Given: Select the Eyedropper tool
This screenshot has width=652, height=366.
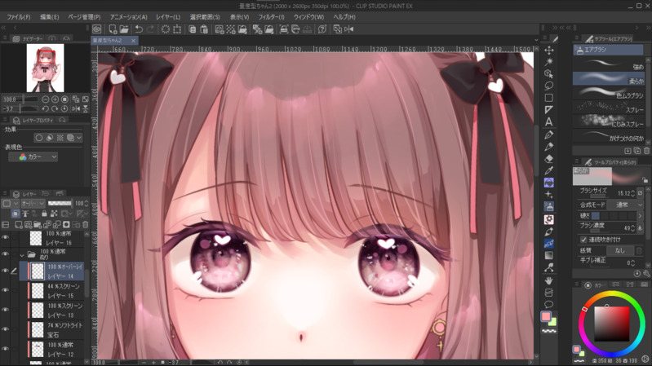Looking at the screenshot, I should click(x=549, y=170).
